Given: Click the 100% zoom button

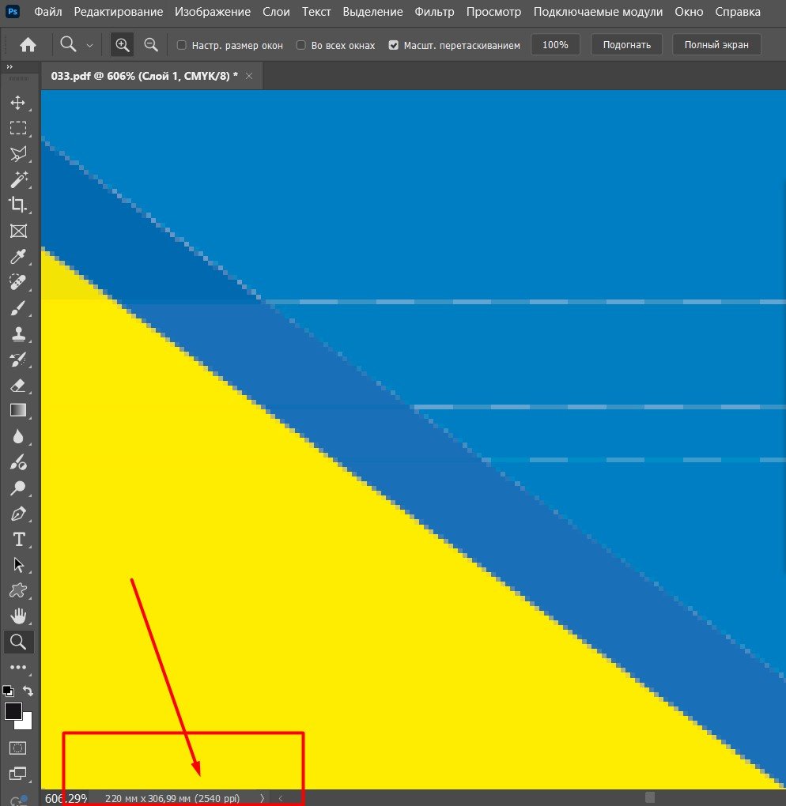Looking at the screenshot, I should point(555,45).
